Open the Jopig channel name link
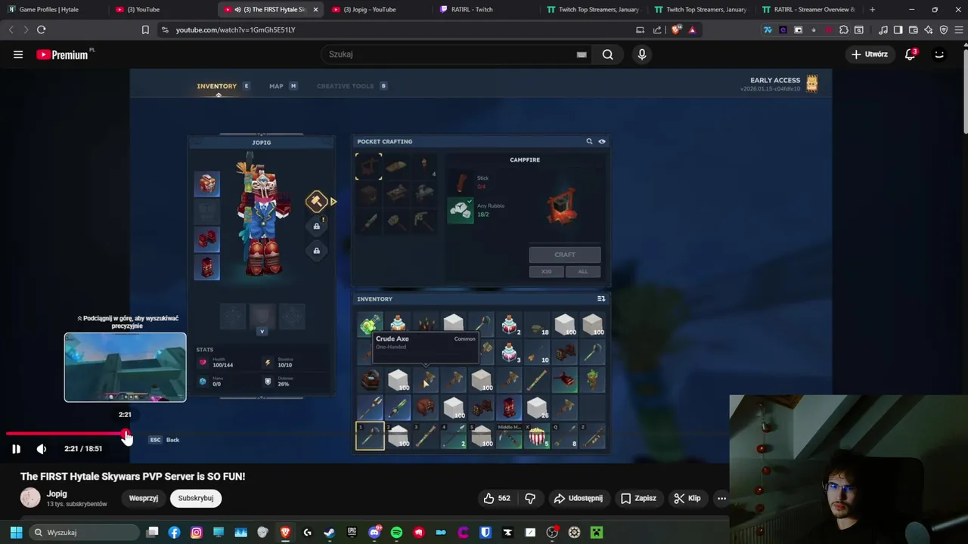 point(57,493)
